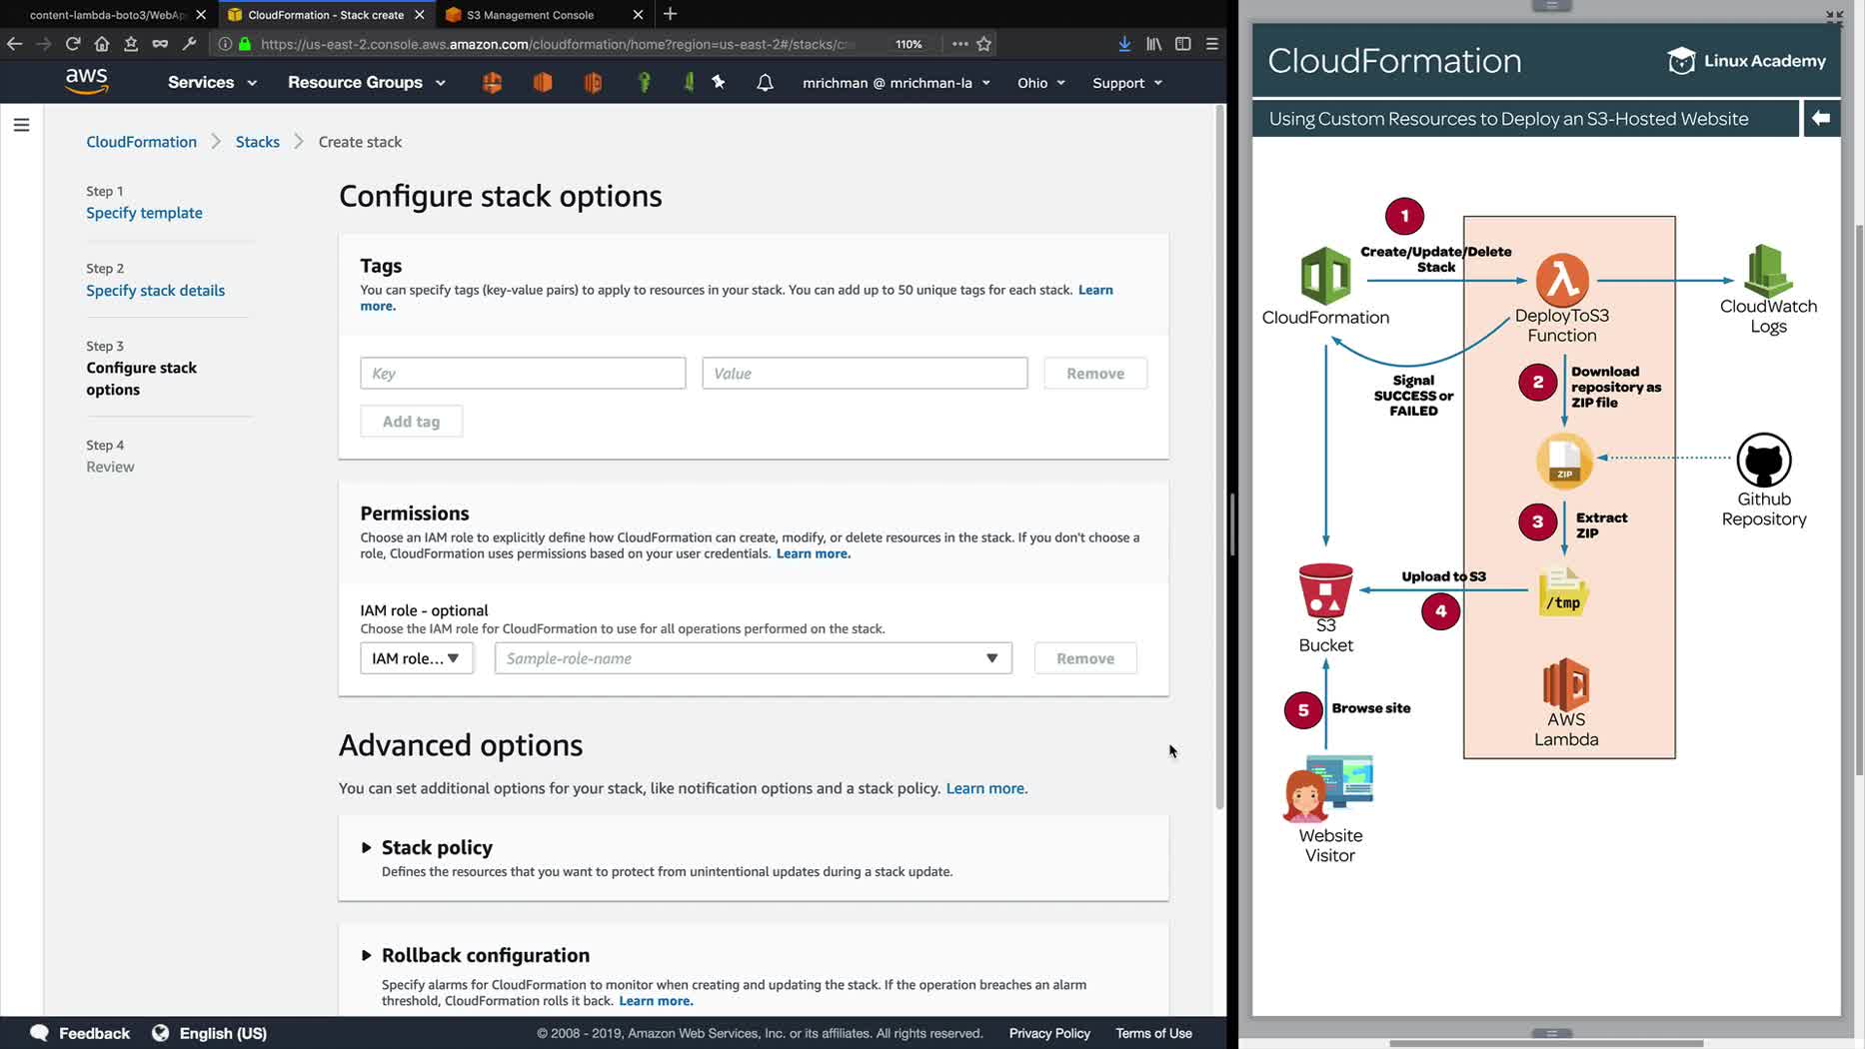
Task: Open a new browser tab
Action: pos(671,14)
